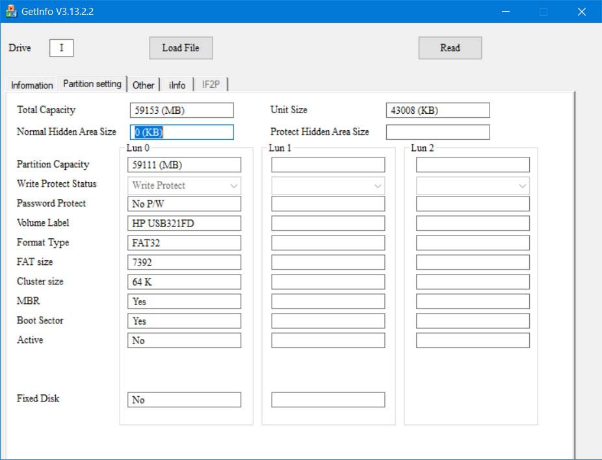Click Lun 2 Cluster size field
Viewport: 602px width, 460px height.
pyautogui.click(x=473, y=282)
